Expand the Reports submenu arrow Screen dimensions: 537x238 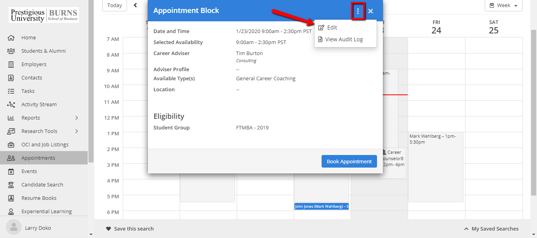pyautogui.click(x=77, y=118)
